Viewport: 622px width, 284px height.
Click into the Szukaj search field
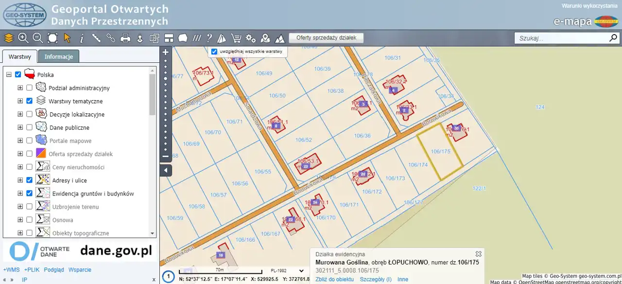pos(561,38)
